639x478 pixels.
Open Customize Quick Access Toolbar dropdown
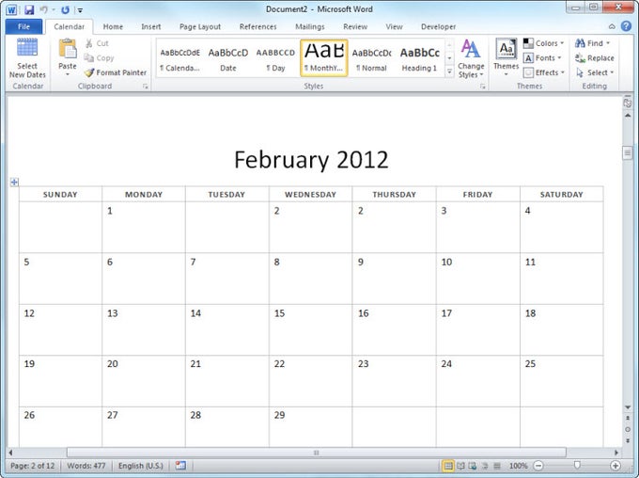(x=80, y=10)
